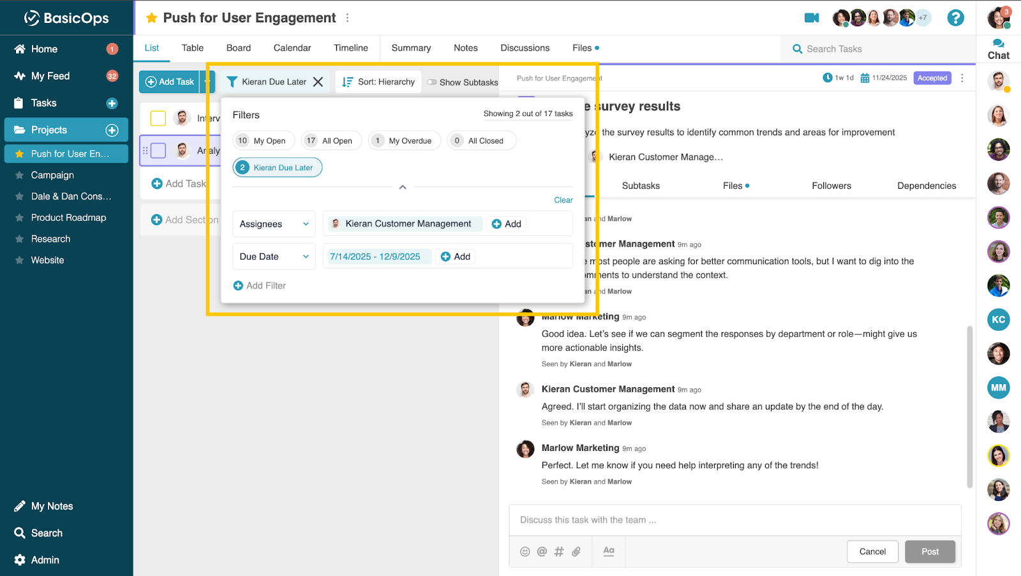Open the Discussions tab

(525, 48)
